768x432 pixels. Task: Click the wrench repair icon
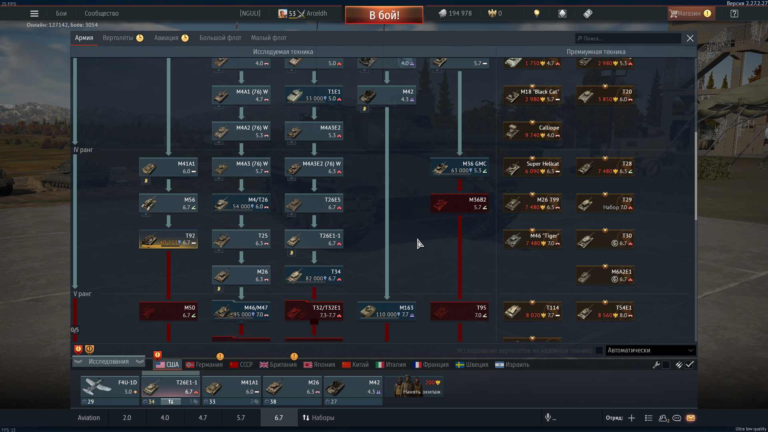click(x=656, y=365)
